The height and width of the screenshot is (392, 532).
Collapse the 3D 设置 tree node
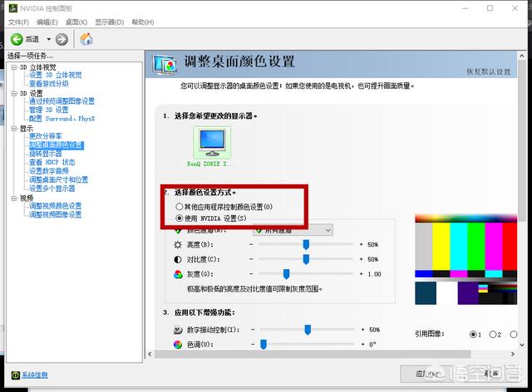(14, 93)
